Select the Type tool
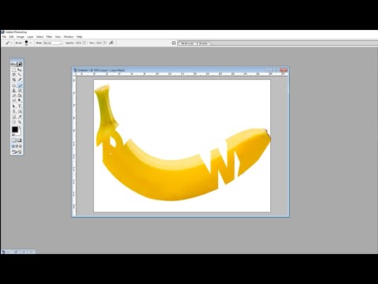The image size is (378, 284). [x=20, y=106]
